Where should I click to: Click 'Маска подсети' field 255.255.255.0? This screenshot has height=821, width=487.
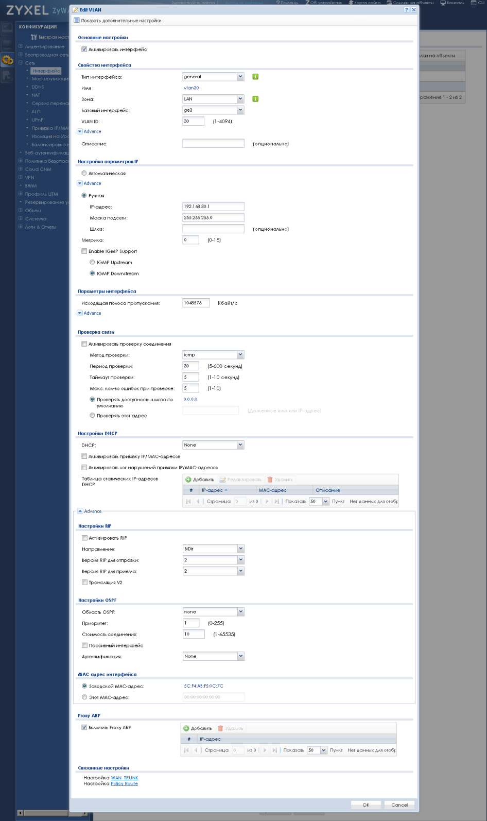pyautogui.click(x=213, y=217)
